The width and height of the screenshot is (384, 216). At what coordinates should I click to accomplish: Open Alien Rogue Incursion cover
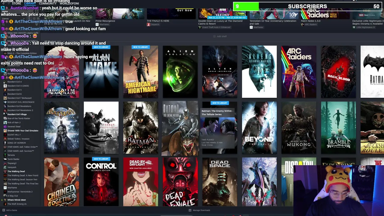220,72
